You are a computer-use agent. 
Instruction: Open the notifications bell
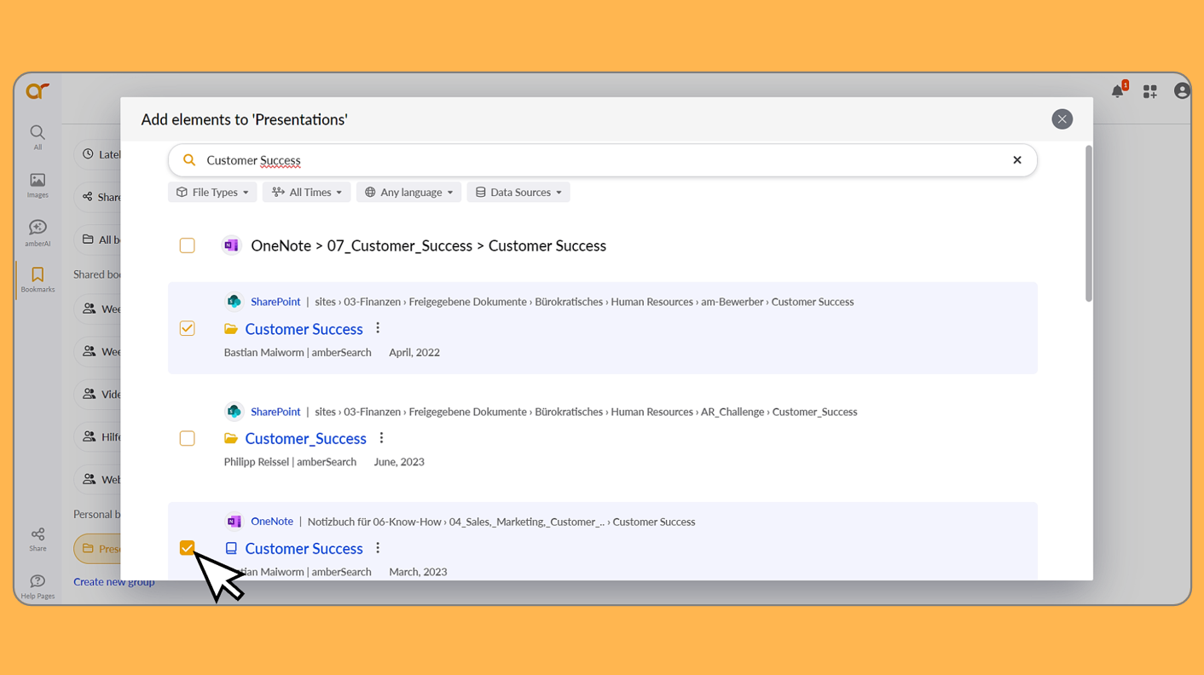pos(1118,91)
